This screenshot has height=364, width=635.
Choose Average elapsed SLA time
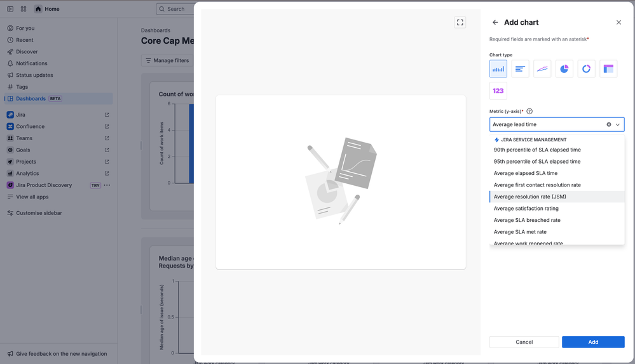pyautogui.click(x=557, y=173)
